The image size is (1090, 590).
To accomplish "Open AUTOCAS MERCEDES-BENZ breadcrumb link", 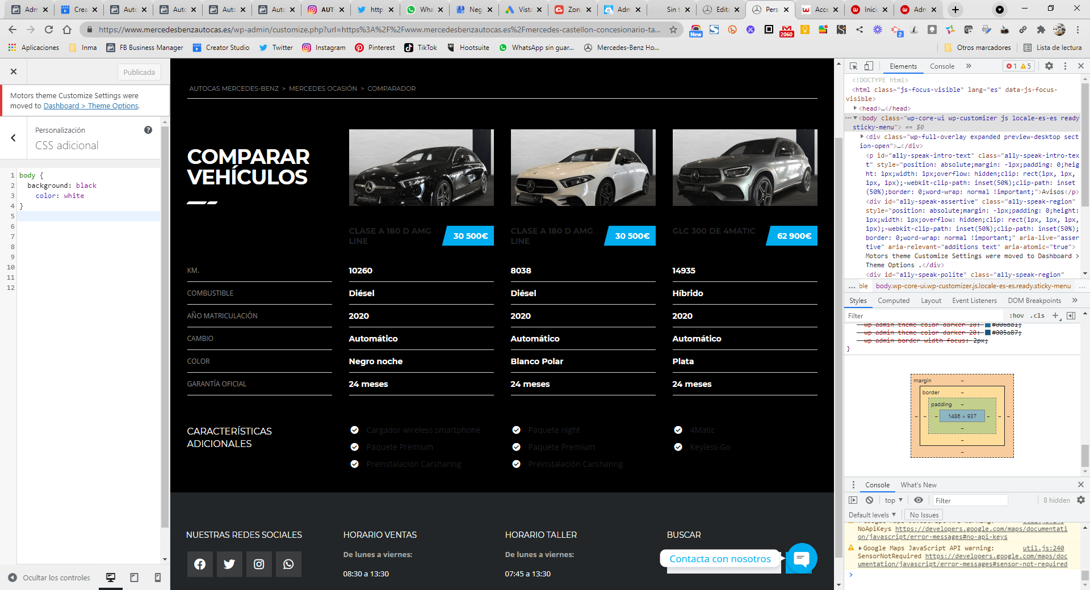I will (234, 88).
